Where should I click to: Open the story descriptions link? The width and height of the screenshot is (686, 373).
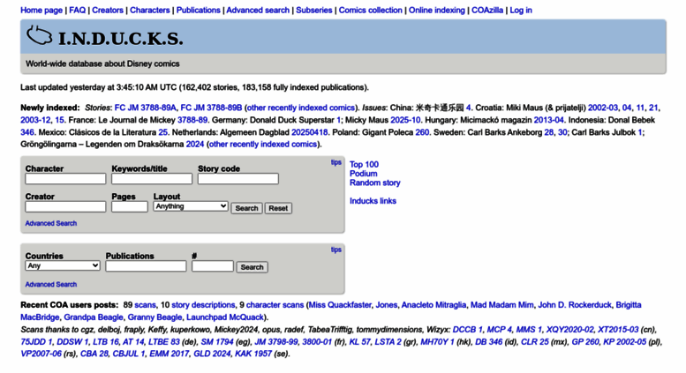tap(203, 305)
